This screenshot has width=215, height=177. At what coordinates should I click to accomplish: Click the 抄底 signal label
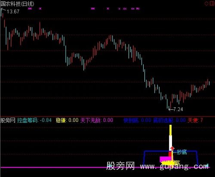click(182, 152)
